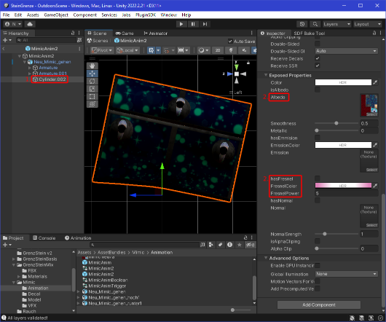386x322 pixels.
Task: Click Search by Type icon in Project
Action: 211,245
